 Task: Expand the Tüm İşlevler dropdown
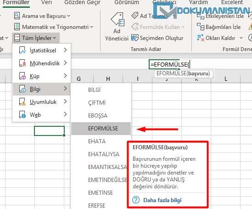36,38
